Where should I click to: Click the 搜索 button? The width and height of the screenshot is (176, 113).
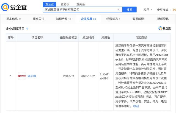pos(130,10)
